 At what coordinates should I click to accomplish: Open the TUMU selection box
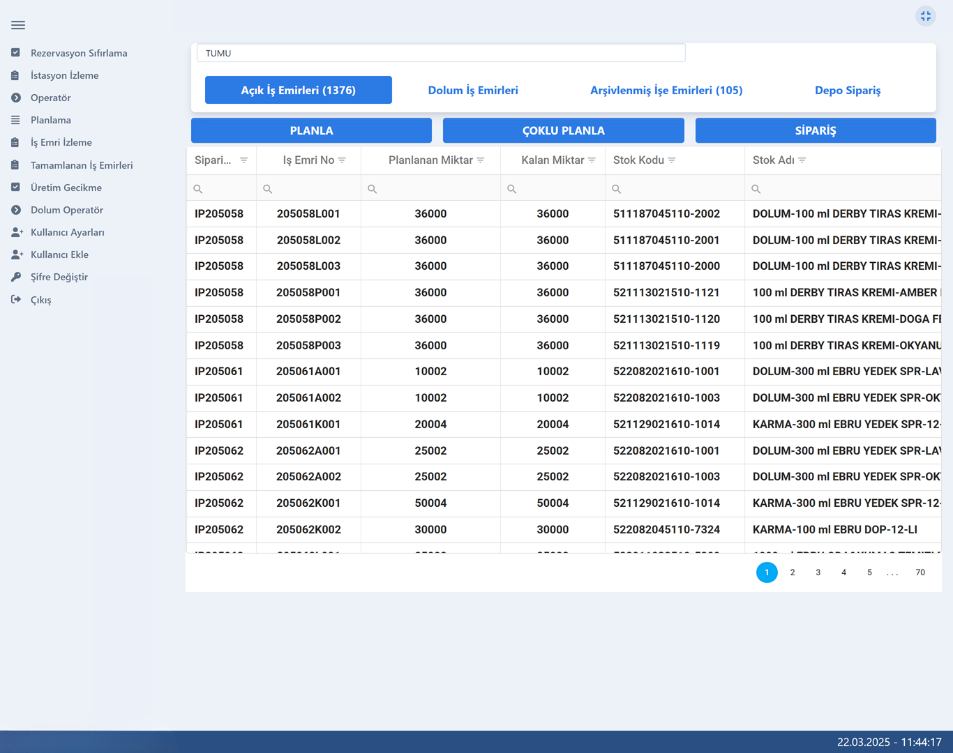pos(441,53)
